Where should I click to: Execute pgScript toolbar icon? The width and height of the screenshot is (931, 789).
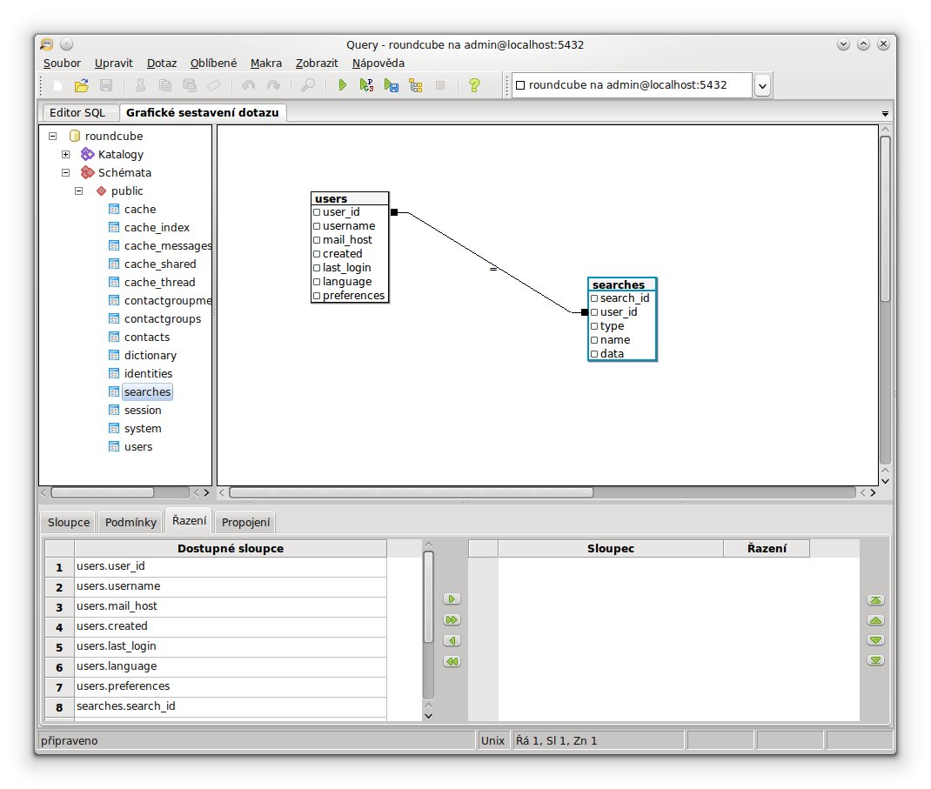(x=366, y=85)
